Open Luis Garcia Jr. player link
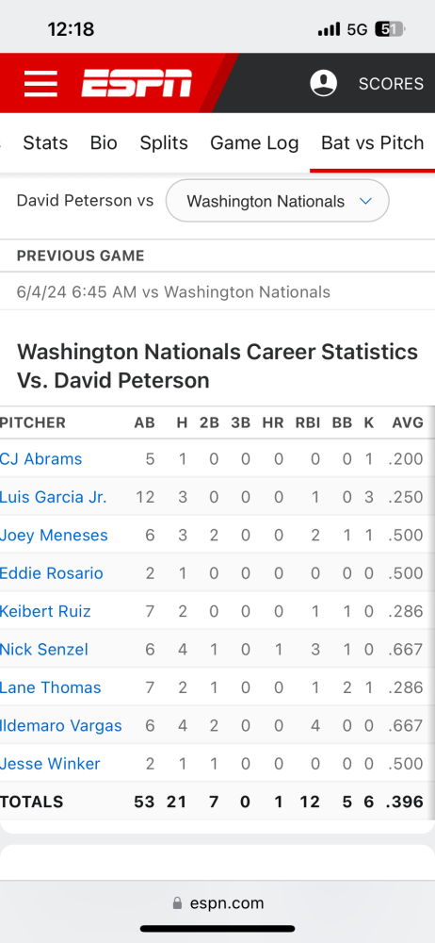 coord(54,497)
